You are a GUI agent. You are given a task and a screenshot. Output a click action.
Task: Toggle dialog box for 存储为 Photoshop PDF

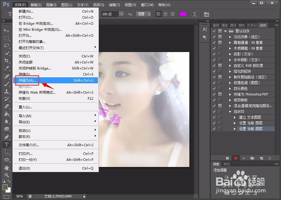(220, 94)
